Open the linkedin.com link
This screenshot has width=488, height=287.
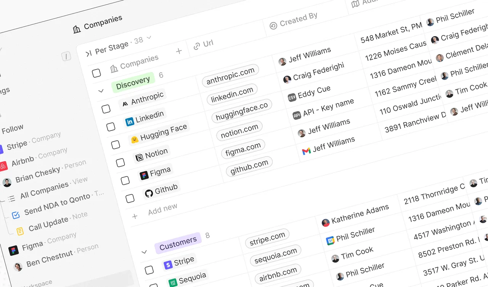(232, 94)
